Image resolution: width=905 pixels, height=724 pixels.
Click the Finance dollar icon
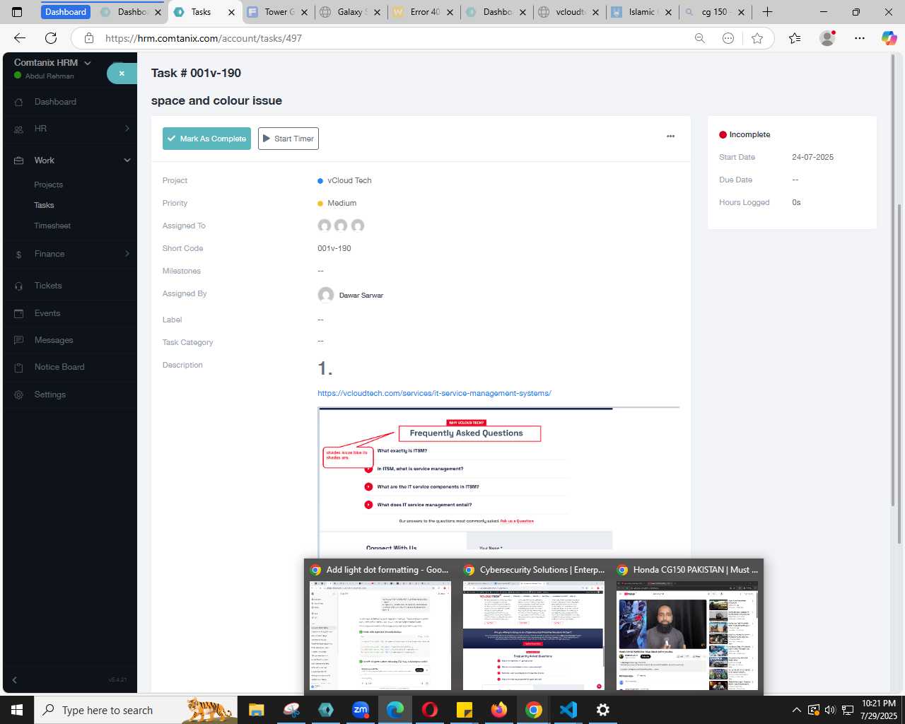(x=18, y=255)
